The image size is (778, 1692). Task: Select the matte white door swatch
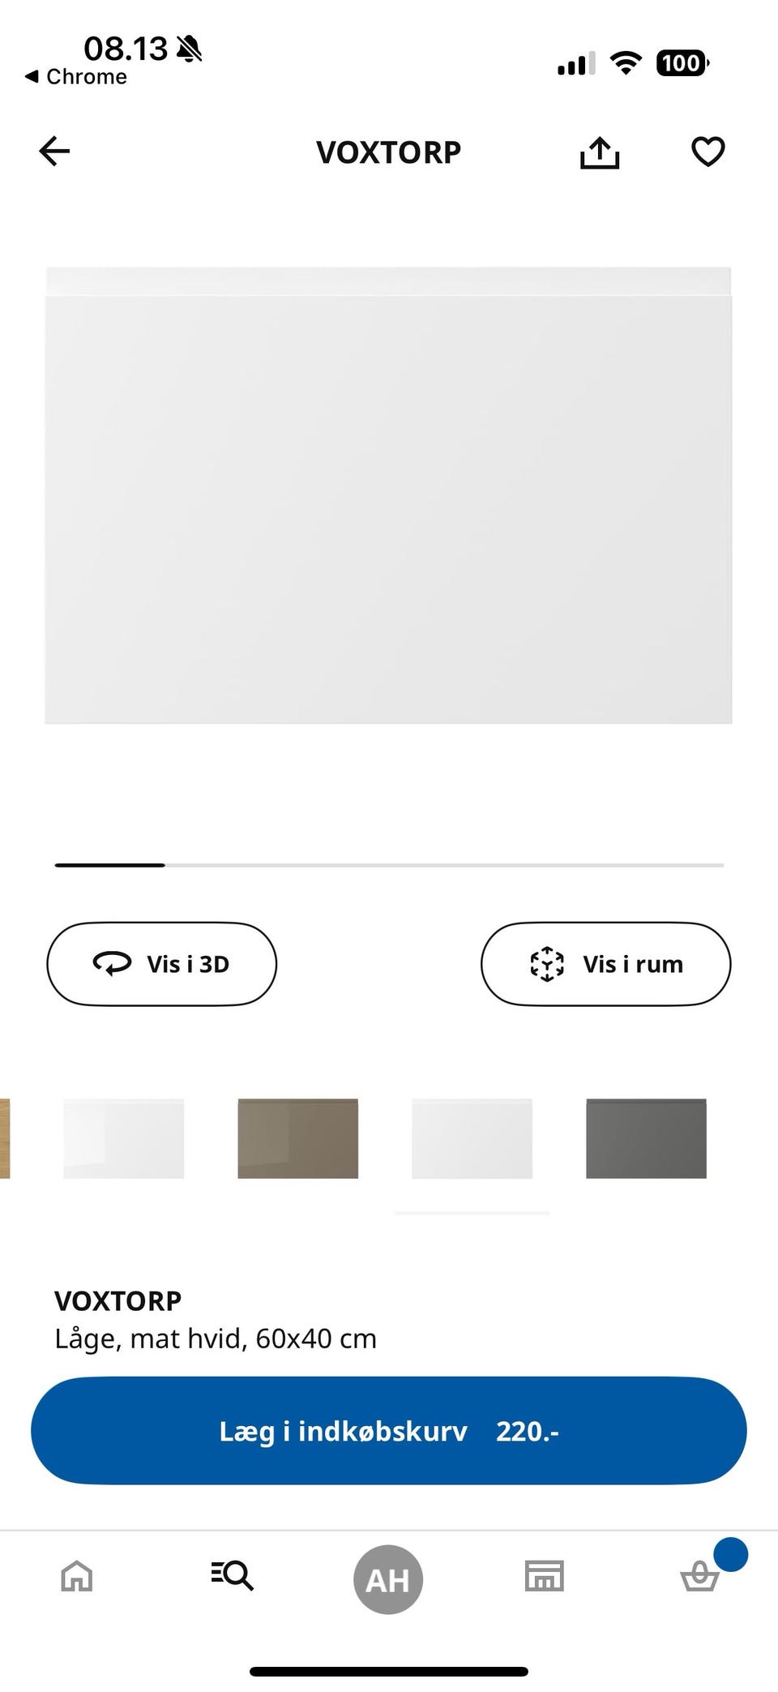coord(472,1138)
